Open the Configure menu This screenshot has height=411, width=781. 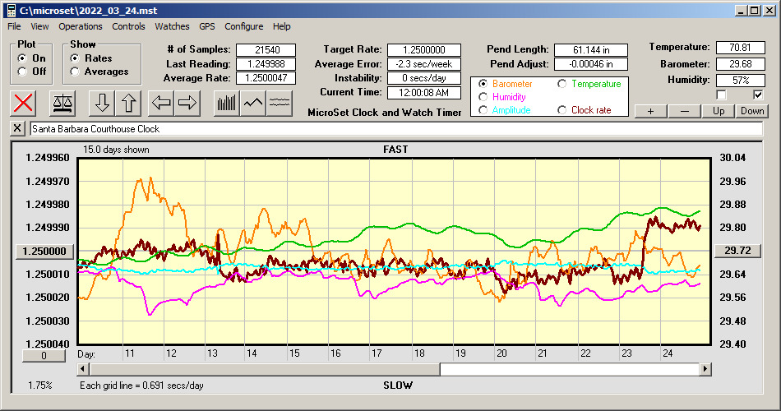pos(244,26)
